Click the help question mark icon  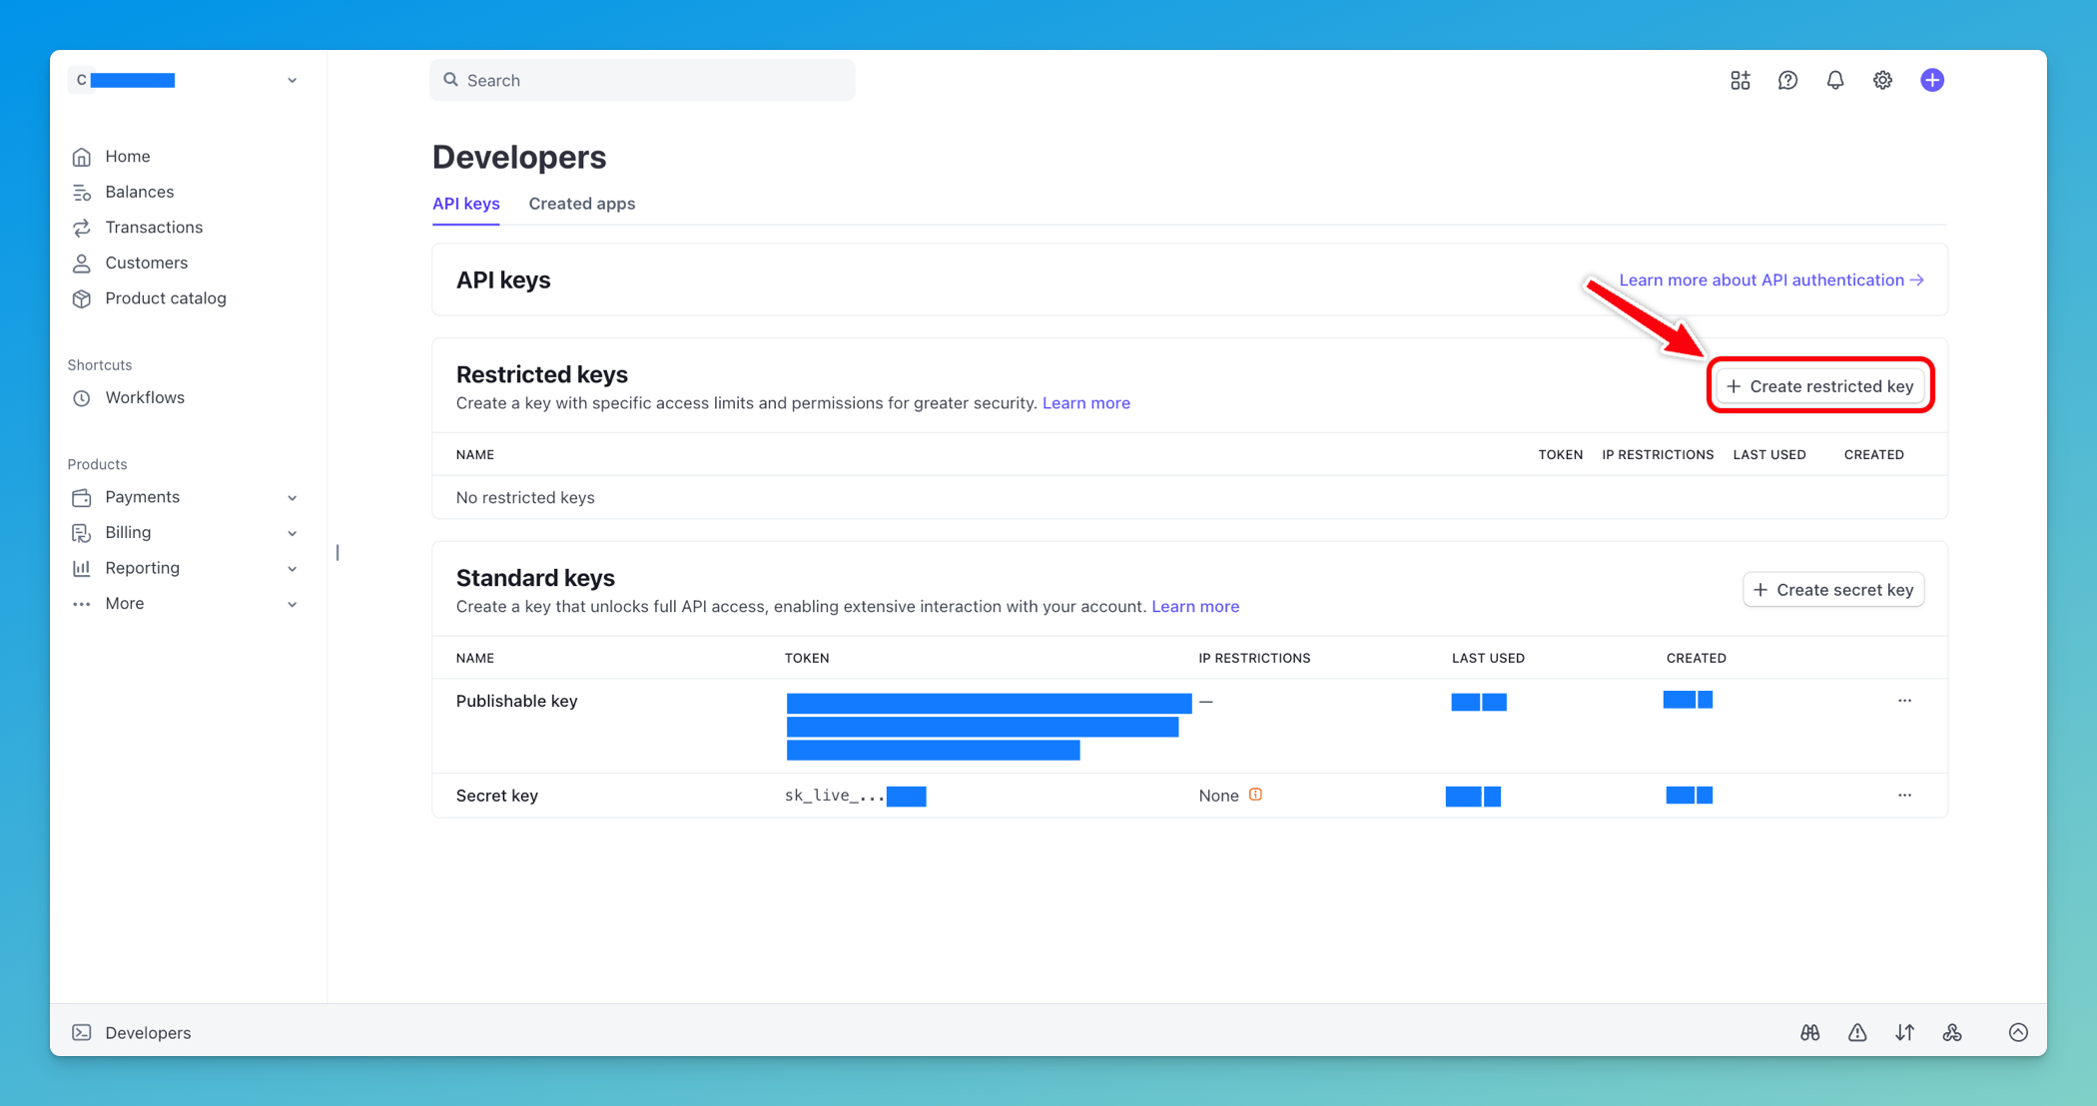coord(1787,81)
